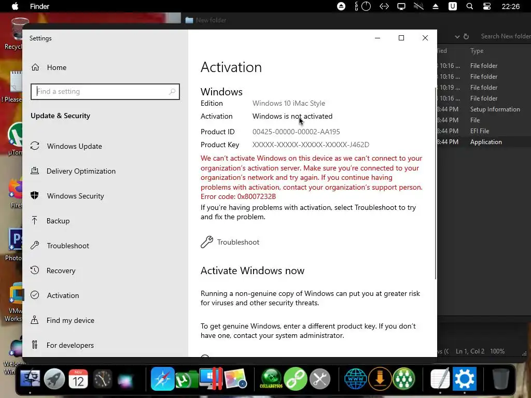
Task: Launch Safari compass icon in dock
Action: (162, 378)
